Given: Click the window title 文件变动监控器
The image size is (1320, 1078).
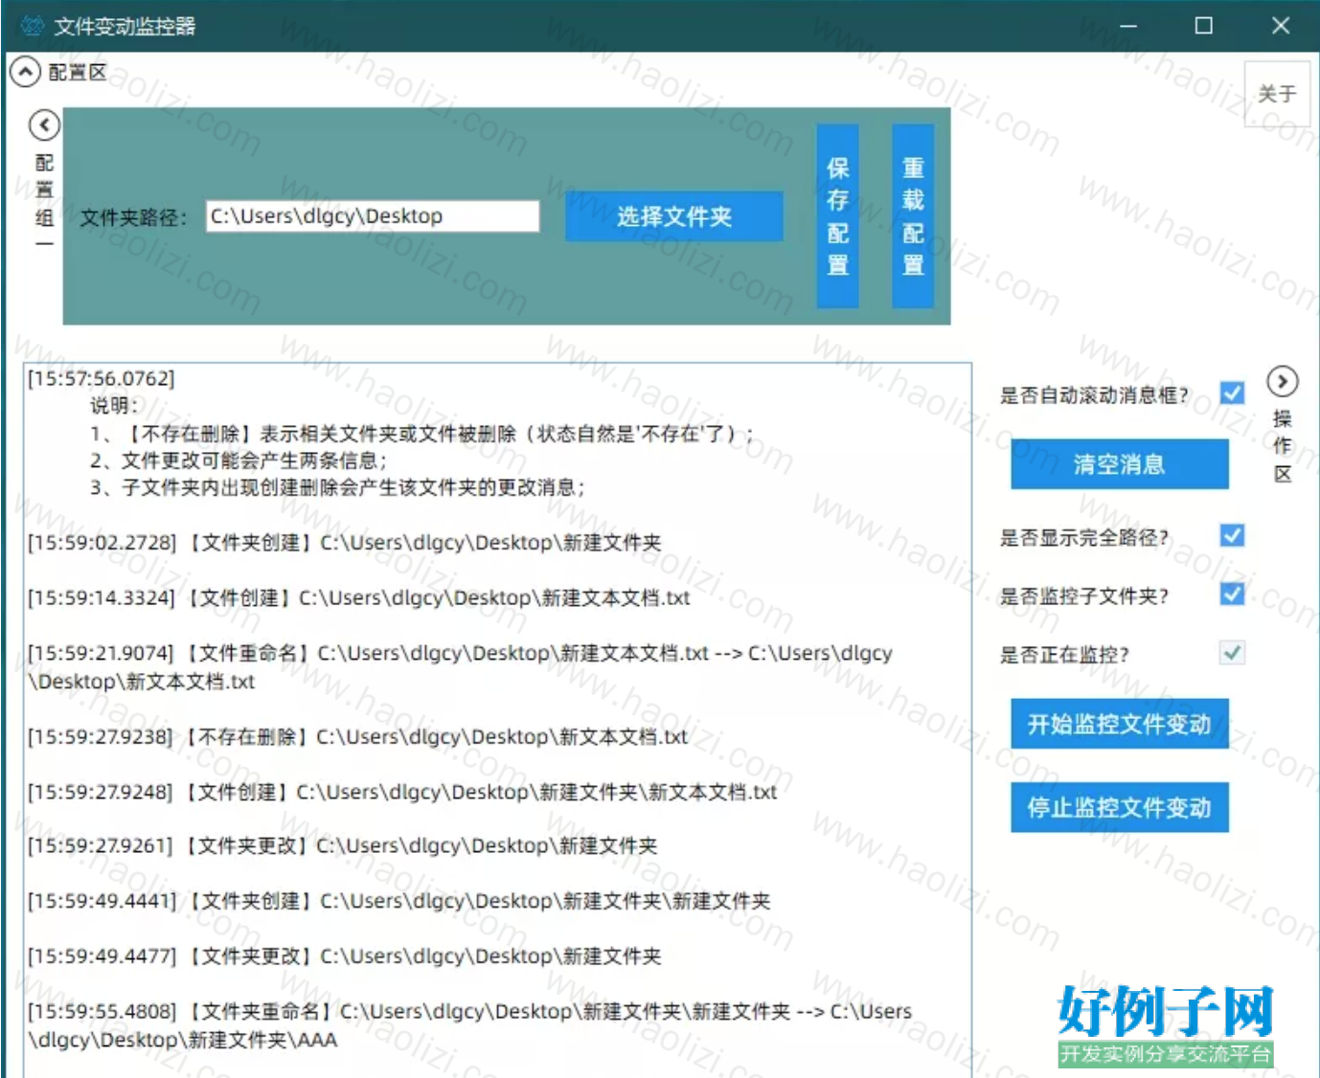Looking at the screenshot, I should click(125, 26).
